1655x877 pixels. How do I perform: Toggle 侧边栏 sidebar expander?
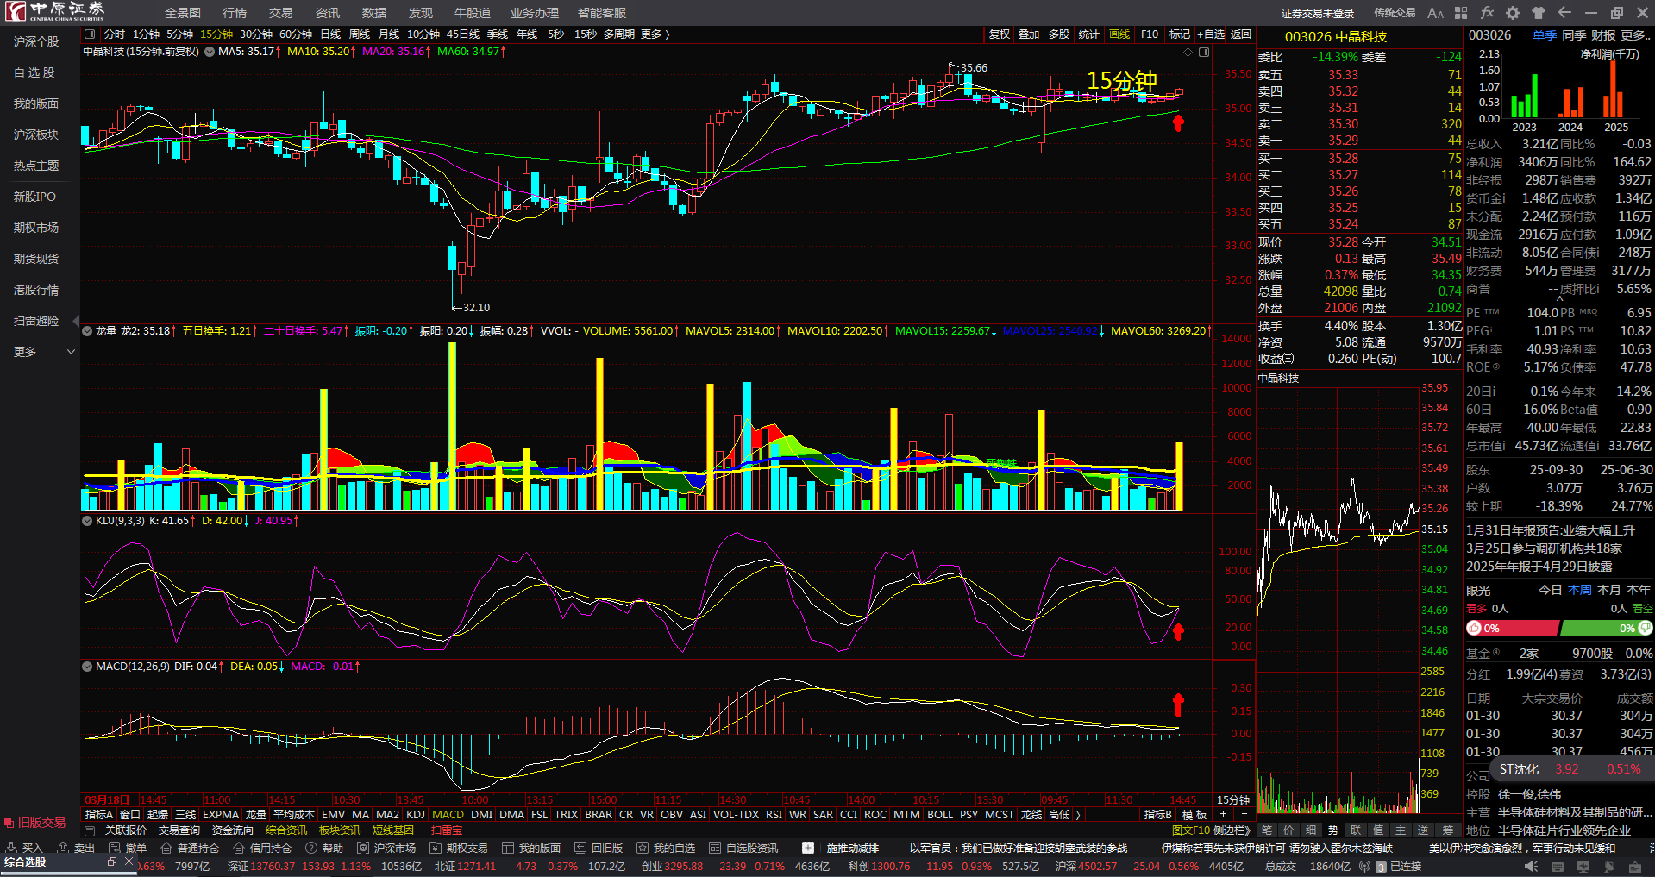[1232, 830]
